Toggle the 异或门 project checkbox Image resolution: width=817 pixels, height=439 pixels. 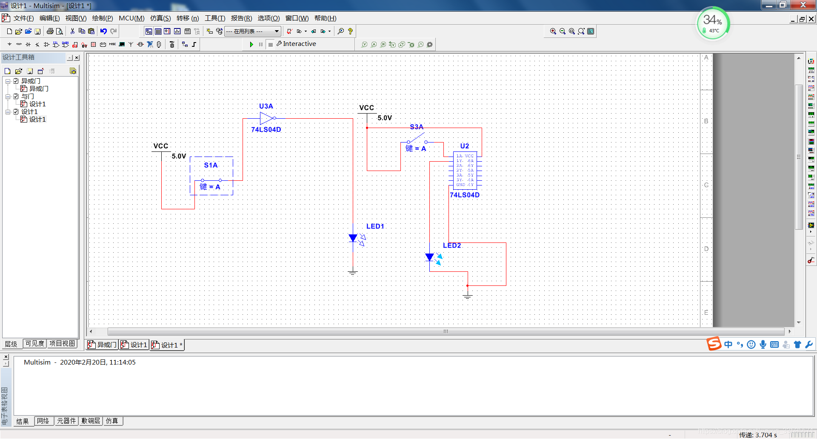click(x=16, y=81)
